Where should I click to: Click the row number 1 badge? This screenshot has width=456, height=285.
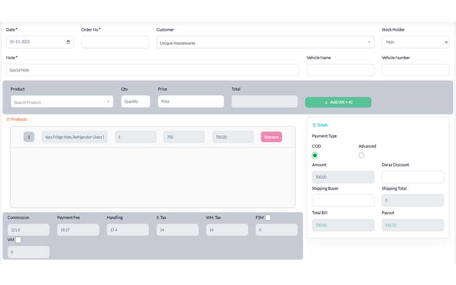(x=29, y=137)
